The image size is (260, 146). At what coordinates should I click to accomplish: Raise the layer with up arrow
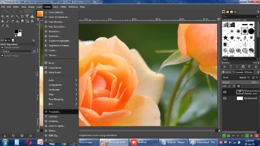pos(233,136)
